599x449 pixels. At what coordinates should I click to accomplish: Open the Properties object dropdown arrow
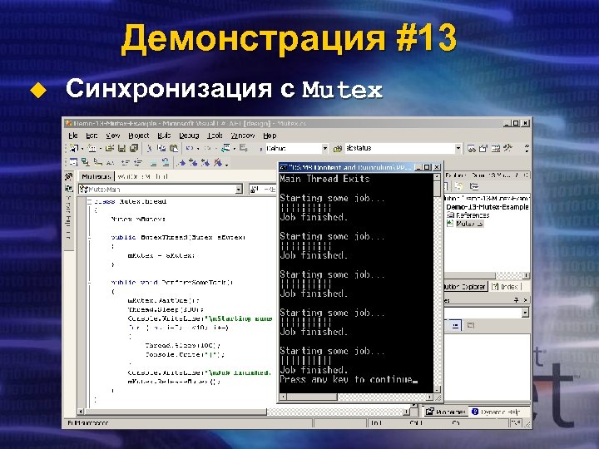[525, 313]
